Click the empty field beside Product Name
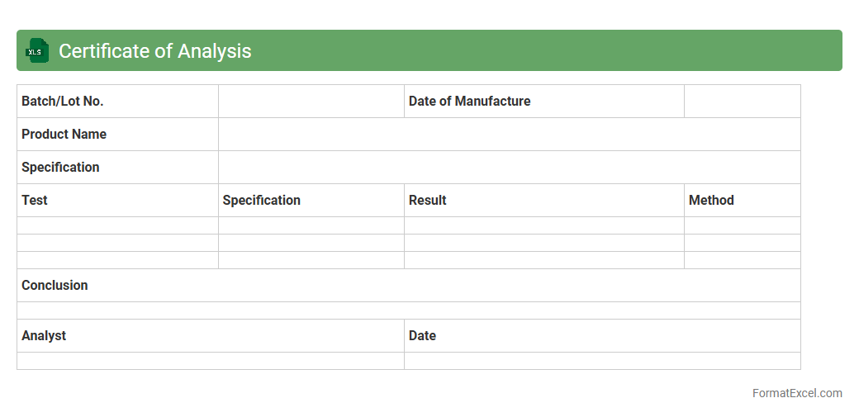This screenshot has height=417, width=859. 509,135
